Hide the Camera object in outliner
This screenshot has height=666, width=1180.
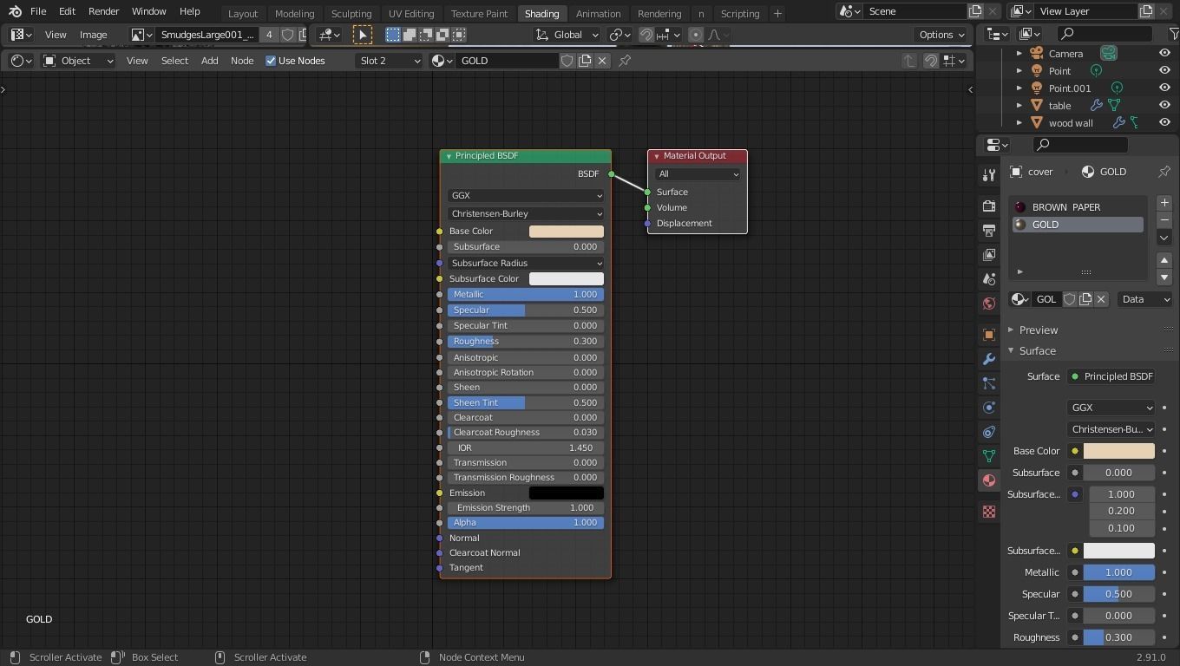click(1164, 54)
